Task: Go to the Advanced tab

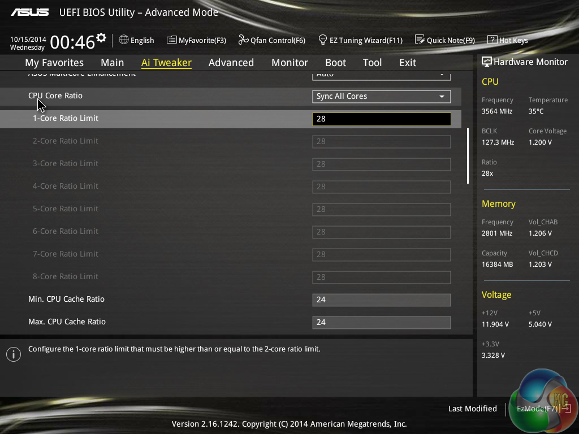Action: pos(231,63)
